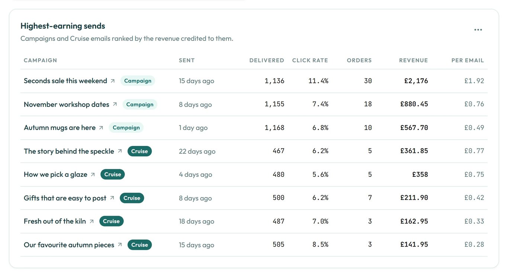The height and width of the screenshot is (277, 508).
Task: Click the Cruise badge on Fresh out of the kiln row
Action: (x=111, y=221)
